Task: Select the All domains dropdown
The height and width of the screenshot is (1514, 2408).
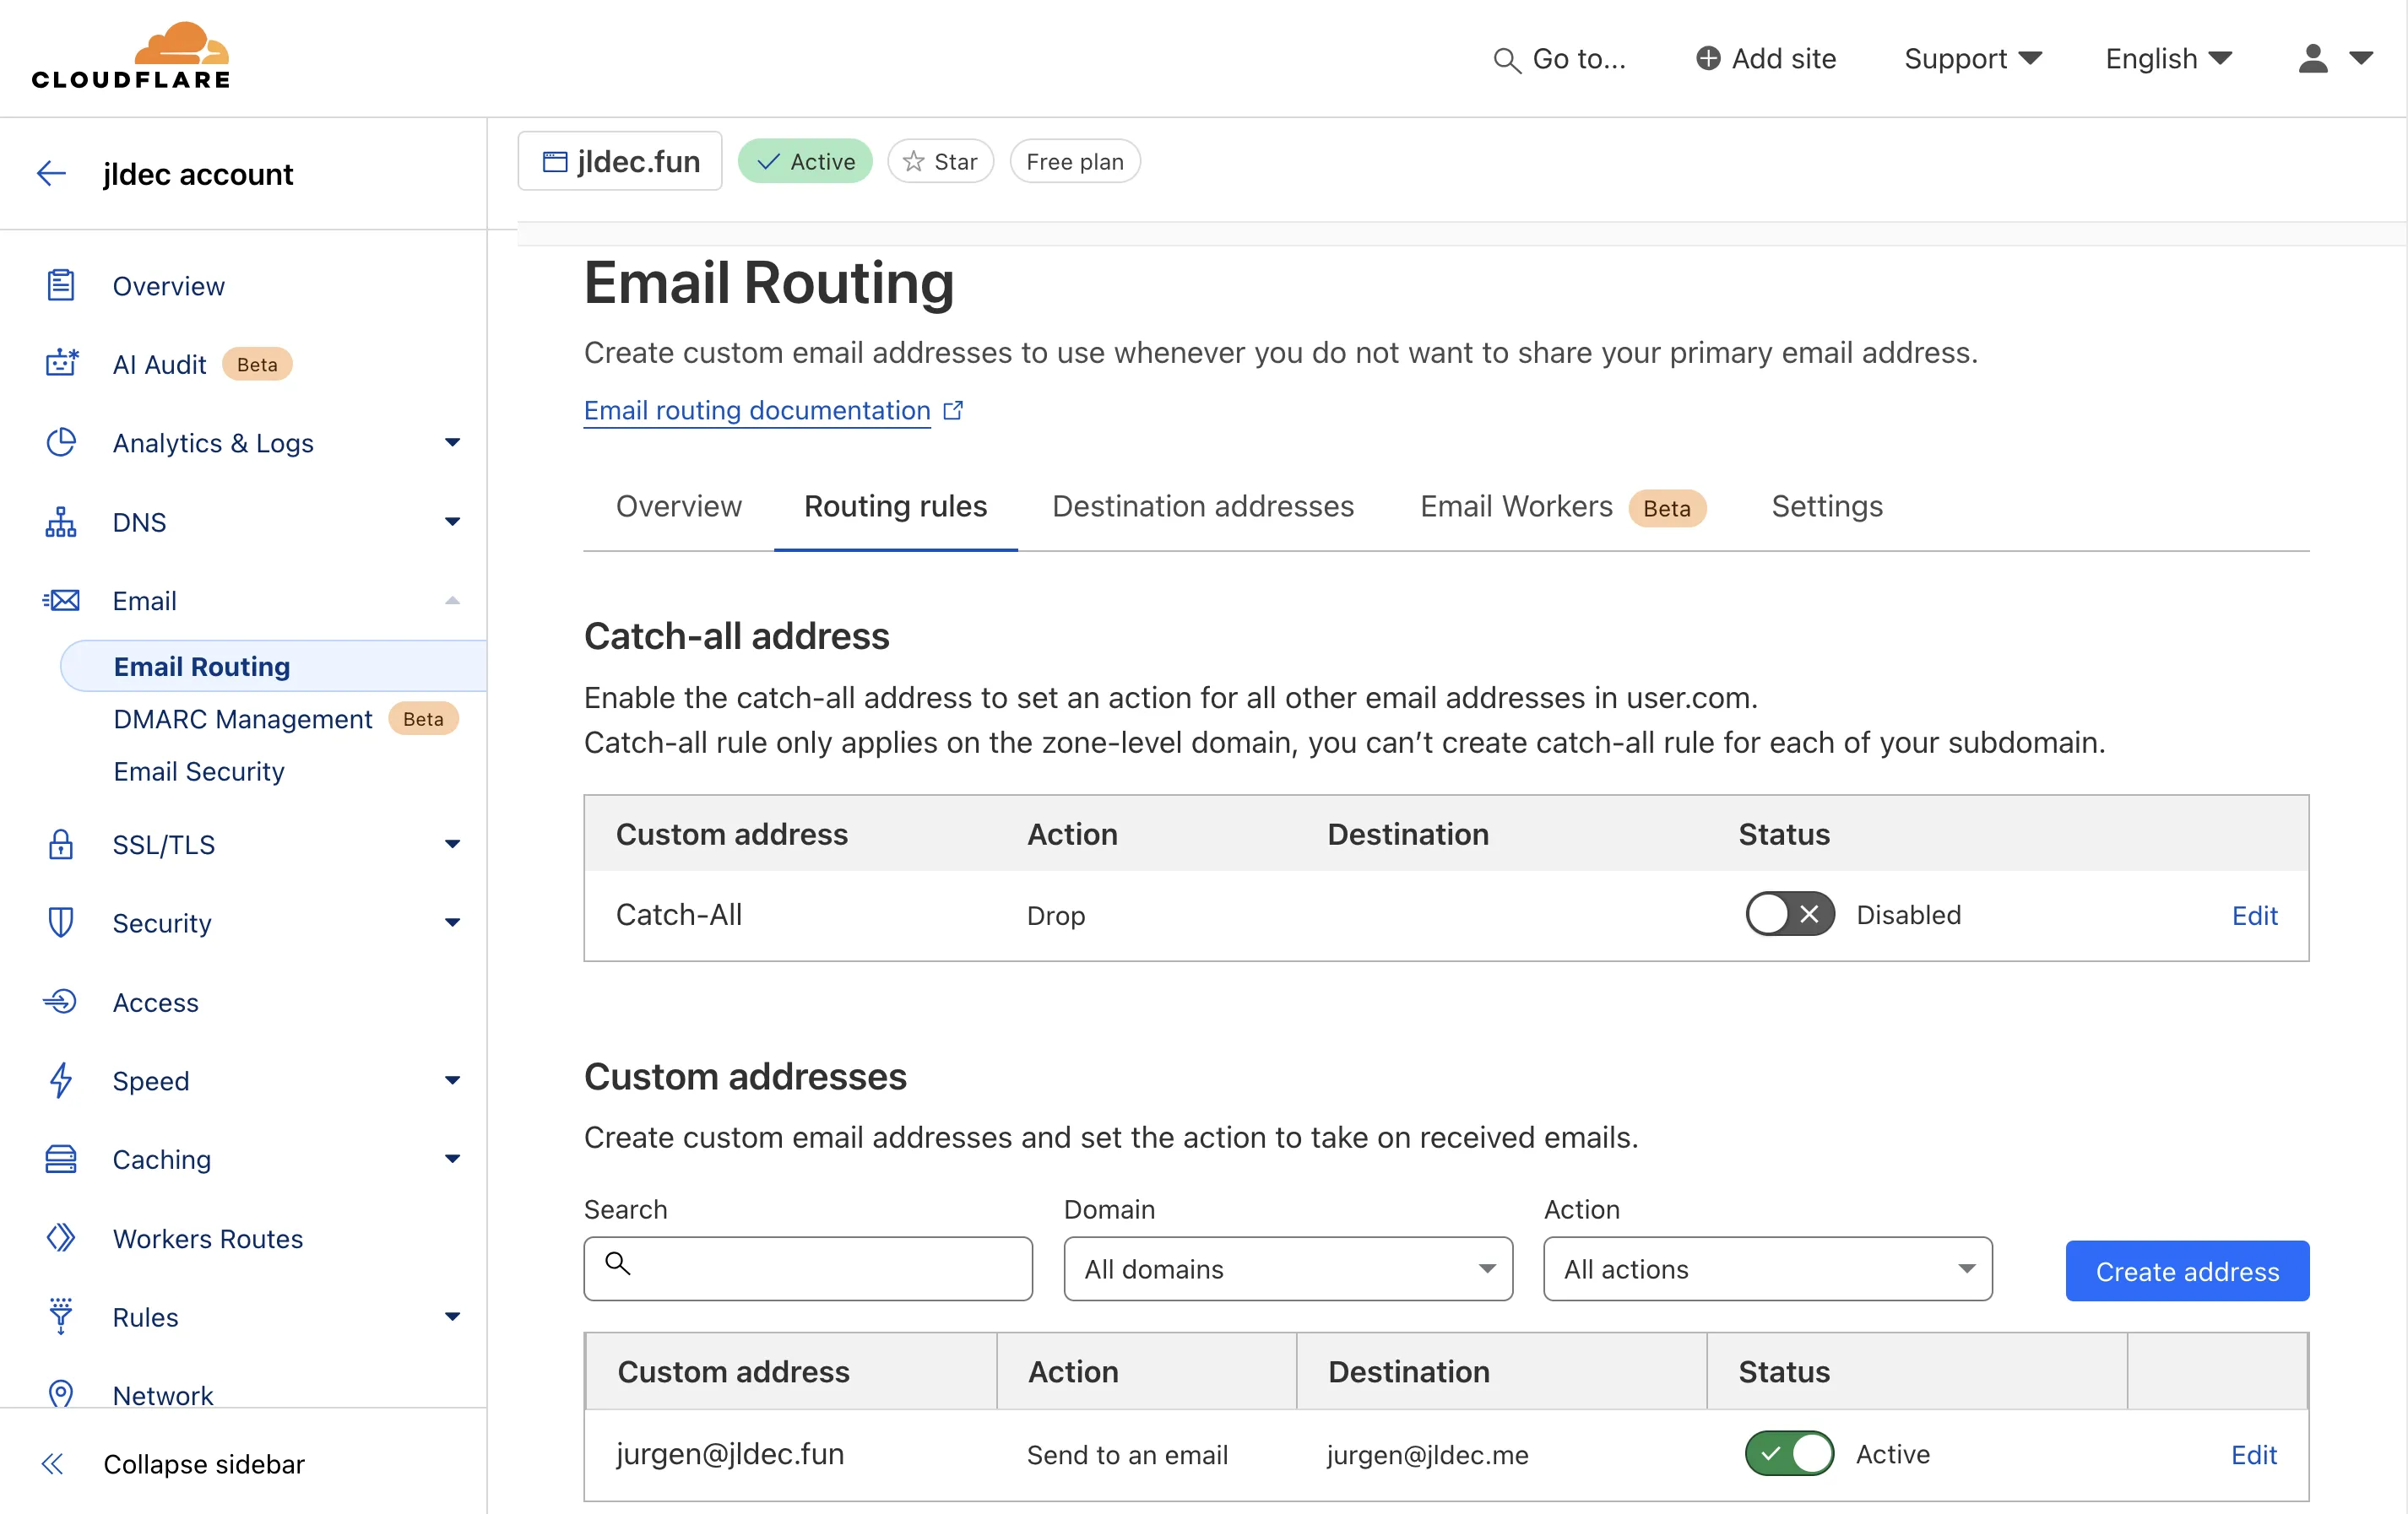Action: (1286, 1270)
